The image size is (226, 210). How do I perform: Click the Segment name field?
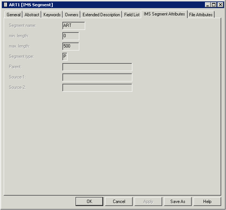tap(74, 26)
